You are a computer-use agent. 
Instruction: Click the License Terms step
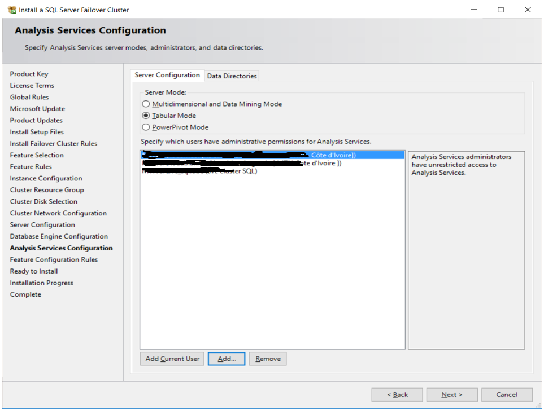32,86
